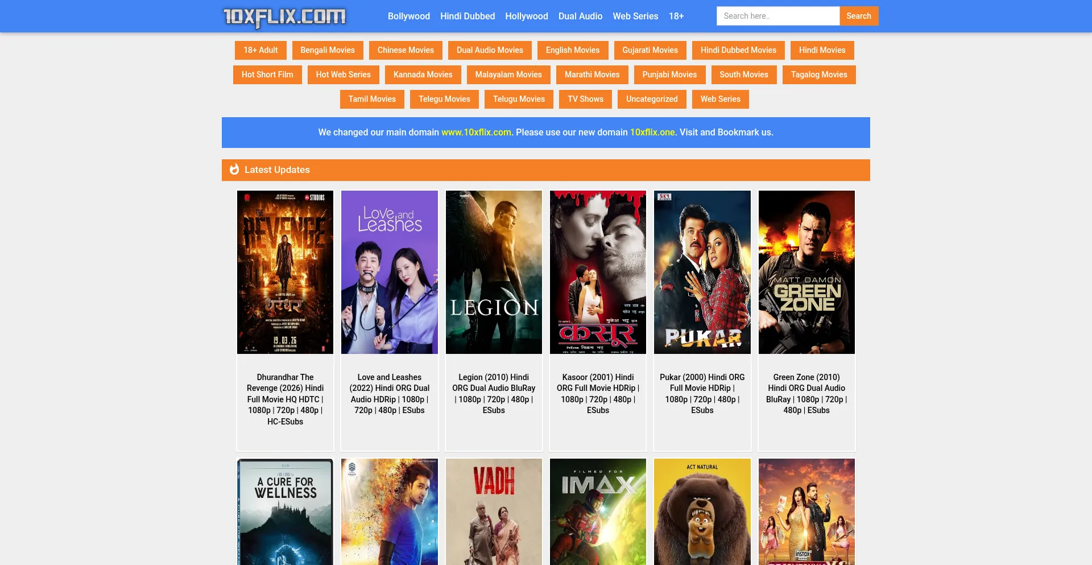The image size is (1092, 565).
Task: Select the Kannada Movies category
Action: coord(423,75)
